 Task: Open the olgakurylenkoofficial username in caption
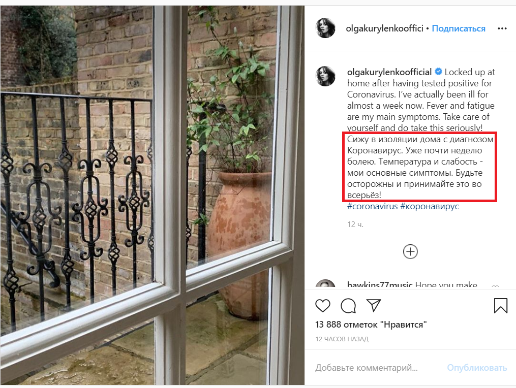point(389,72)
